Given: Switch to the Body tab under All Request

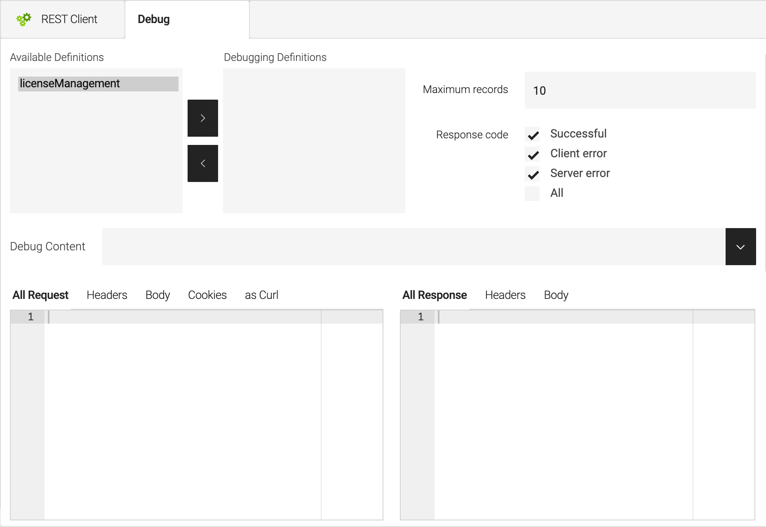Looking at the screenshot, I should tap(157, 295).
